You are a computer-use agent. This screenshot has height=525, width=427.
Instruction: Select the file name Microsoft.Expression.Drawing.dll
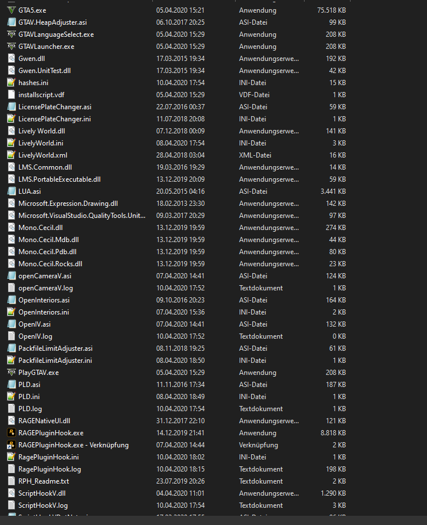click(x=68, y=203)
